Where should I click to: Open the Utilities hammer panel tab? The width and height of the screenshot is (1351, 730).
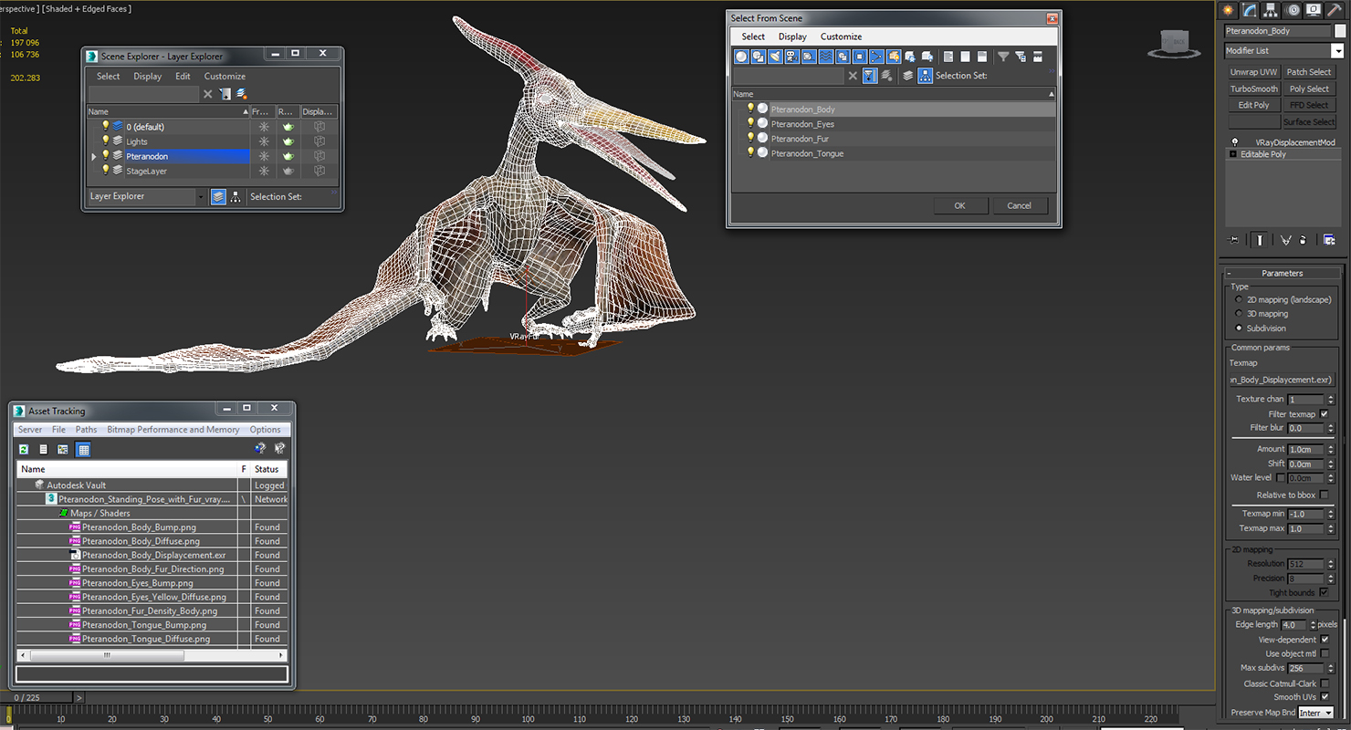[1335, 10]
